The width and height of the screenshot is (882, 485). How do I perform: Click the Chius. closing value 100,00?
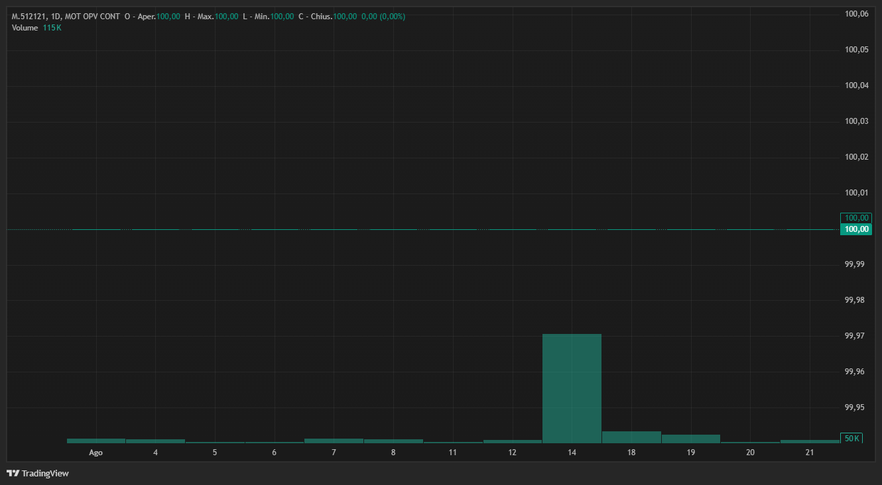[x=345, y=16]
